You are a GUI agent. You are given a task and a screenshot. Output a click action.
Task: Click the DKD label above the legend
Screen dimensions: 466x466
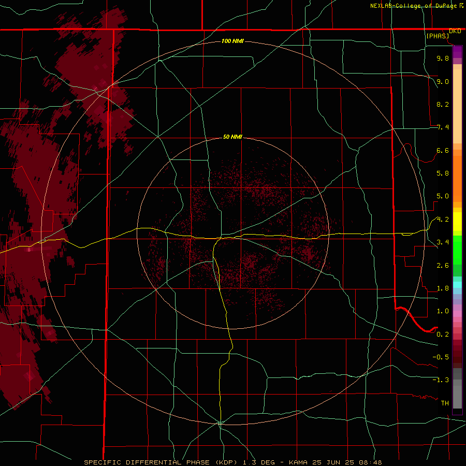(455, 31)
